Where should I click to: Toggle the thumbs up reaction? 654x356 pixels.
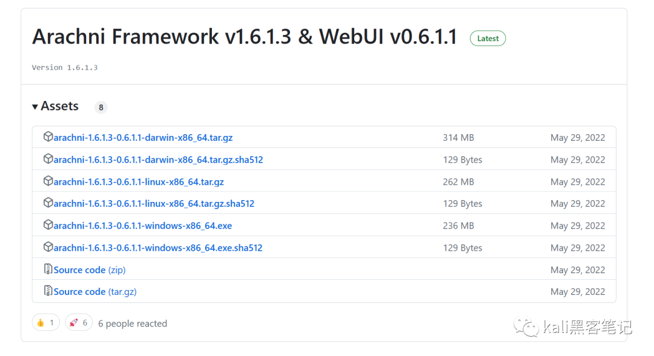pyautogui.click(x=46, y=323)
